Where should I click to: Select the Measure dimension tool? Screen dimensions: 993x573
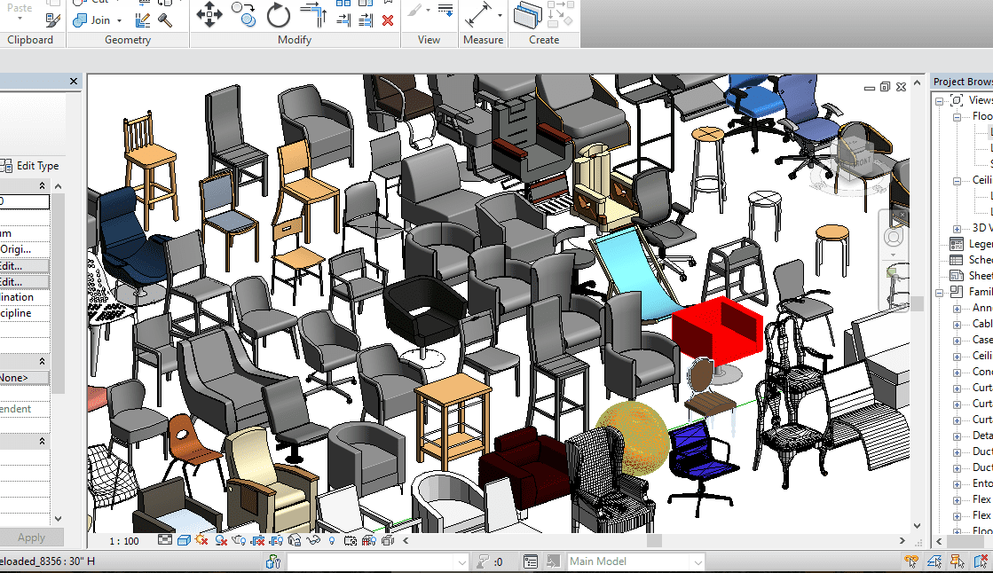(479, 14)
